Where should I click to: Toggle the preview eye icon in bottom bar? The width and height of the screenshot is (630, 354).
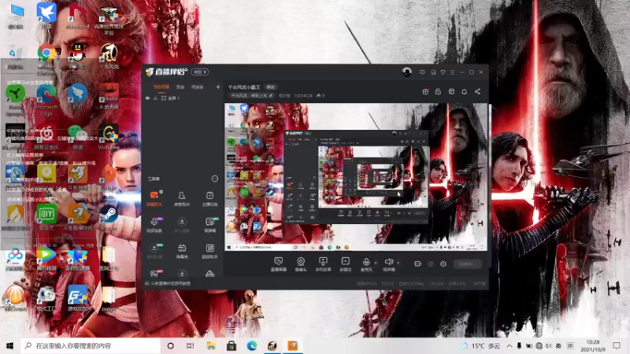(430, 264)
